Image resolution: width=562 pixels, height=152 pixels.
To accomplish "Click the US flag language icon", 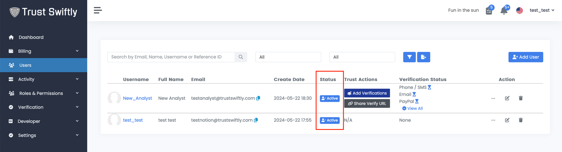I will [x=520, y=10].
